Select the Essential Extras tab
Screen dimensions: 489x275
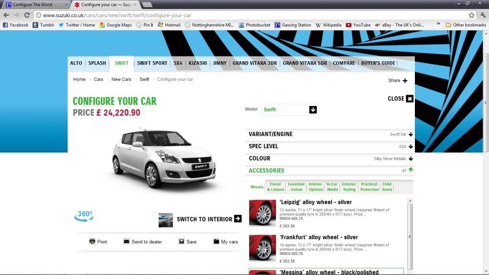296,187
